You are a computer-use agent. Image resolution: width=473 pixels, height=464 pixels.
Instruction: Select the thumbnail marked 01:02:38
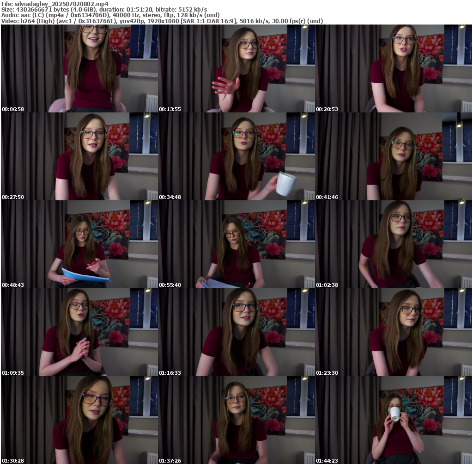click(x=394, y=244)
